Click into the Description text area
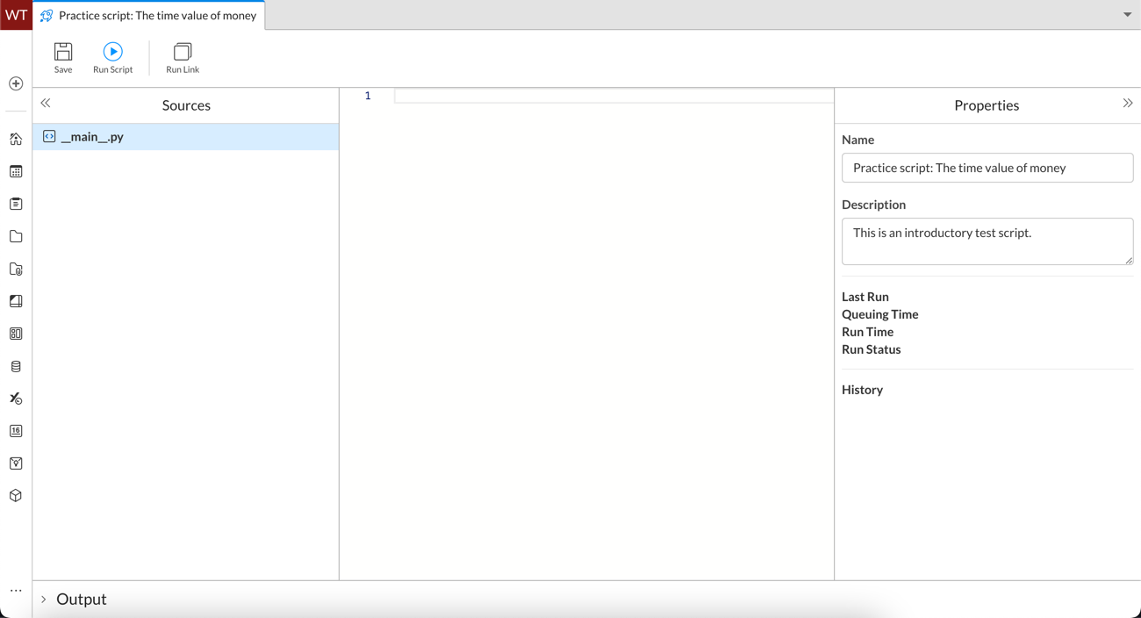Viewport: 1141px width, 618px height. pyautogui.click(x=987, y=241)
